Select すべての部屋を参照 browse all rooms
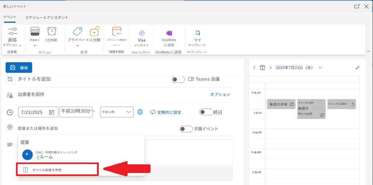Image resolution: width=373 pixels, height=185 pixels. (57, 170)
